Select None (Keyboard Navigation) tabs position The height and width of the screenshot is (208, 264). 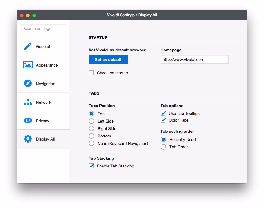pos(91,143)
